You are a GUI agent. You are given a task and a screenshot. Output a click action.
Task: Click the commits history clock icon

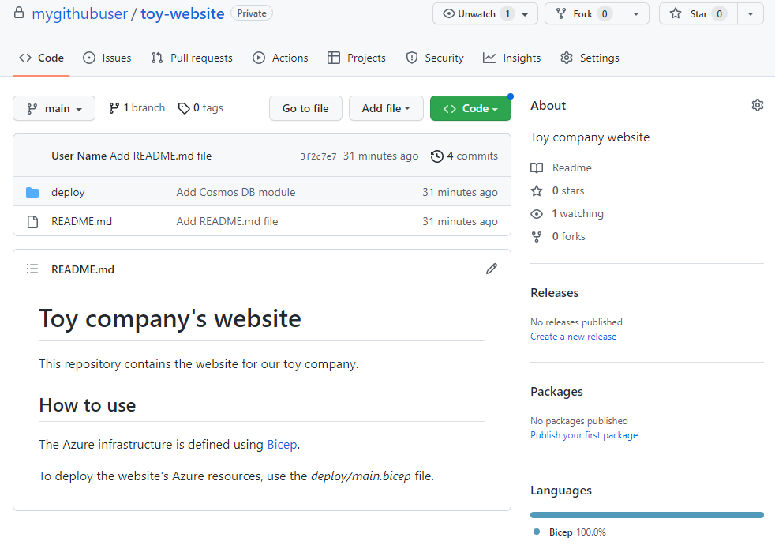click(437, 156)
